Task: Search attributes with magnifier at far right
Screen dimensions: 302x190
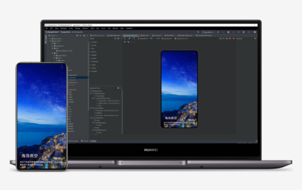Action: [x=255, y=39]
